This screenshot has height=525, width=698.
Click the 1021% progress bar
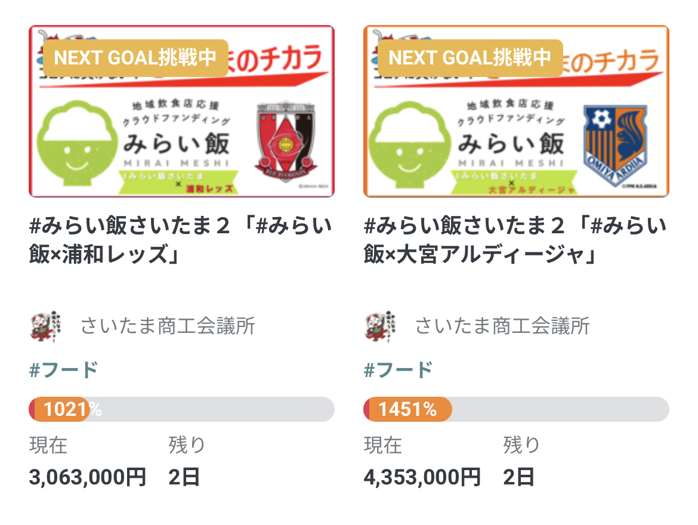coord(181,409)
